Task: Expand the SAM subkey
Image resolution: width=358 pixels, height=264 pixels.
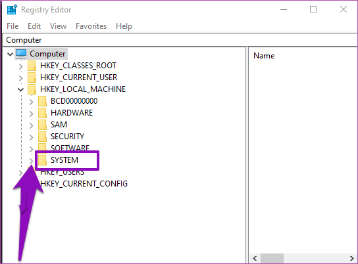Action: coord(32,125)
